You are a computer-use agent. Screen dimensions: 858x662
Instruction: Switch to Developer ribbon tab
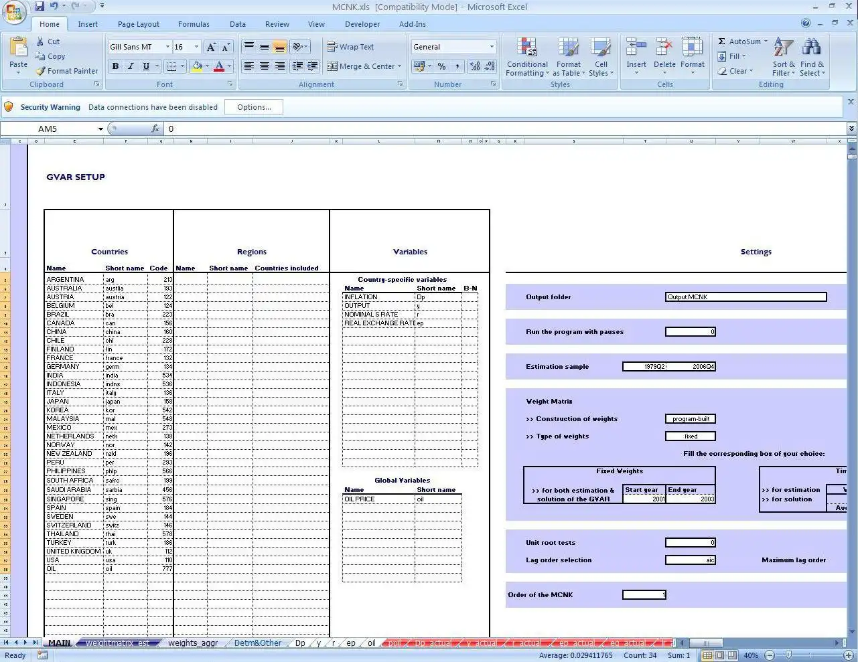pos(362,24)
